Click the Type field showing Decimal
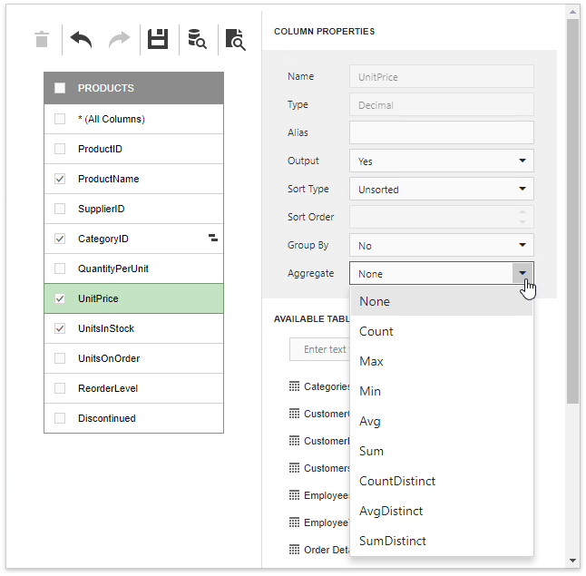Screen dimensions: 586x576 442,104
